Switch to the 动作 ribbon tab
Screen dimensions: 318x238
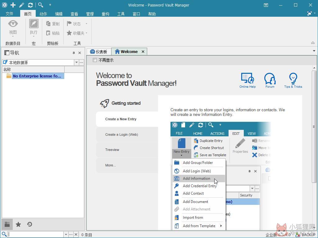tap(43, 14)
